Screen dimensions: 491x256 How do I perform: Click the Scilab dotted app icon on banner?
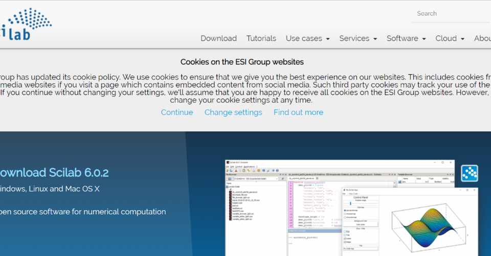[470, 173]
